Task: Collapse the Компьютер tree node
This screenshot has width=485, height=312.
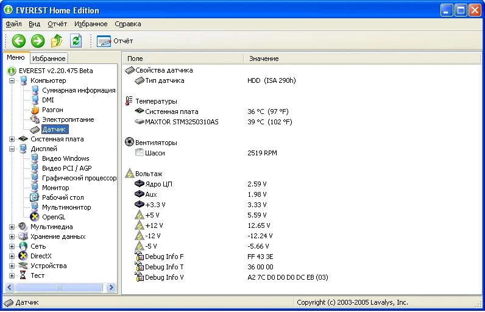Action: click(12, 80)
